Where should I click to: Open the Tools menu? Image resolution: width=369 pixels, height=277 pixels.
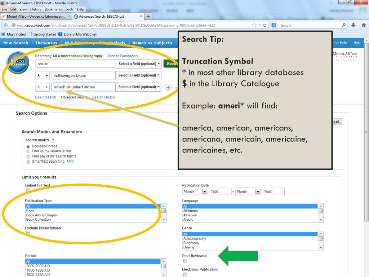click(69, 9)
